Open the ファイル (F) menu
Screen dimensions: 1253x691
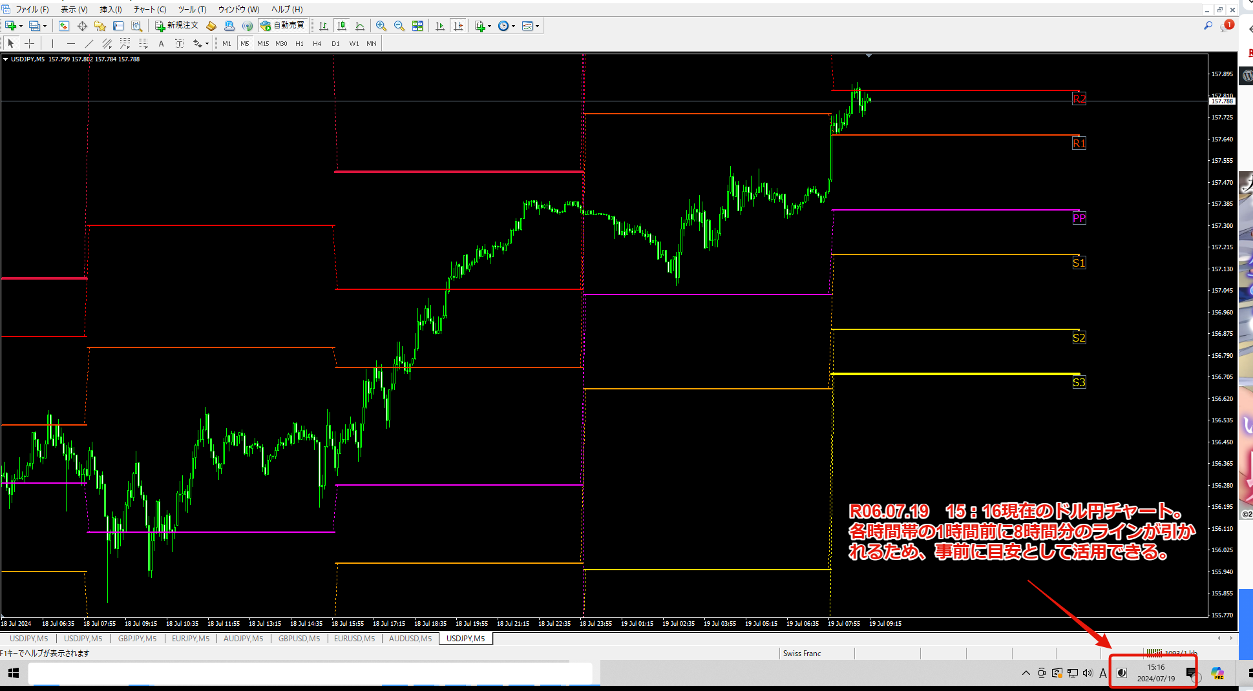(x=32, y=10)
